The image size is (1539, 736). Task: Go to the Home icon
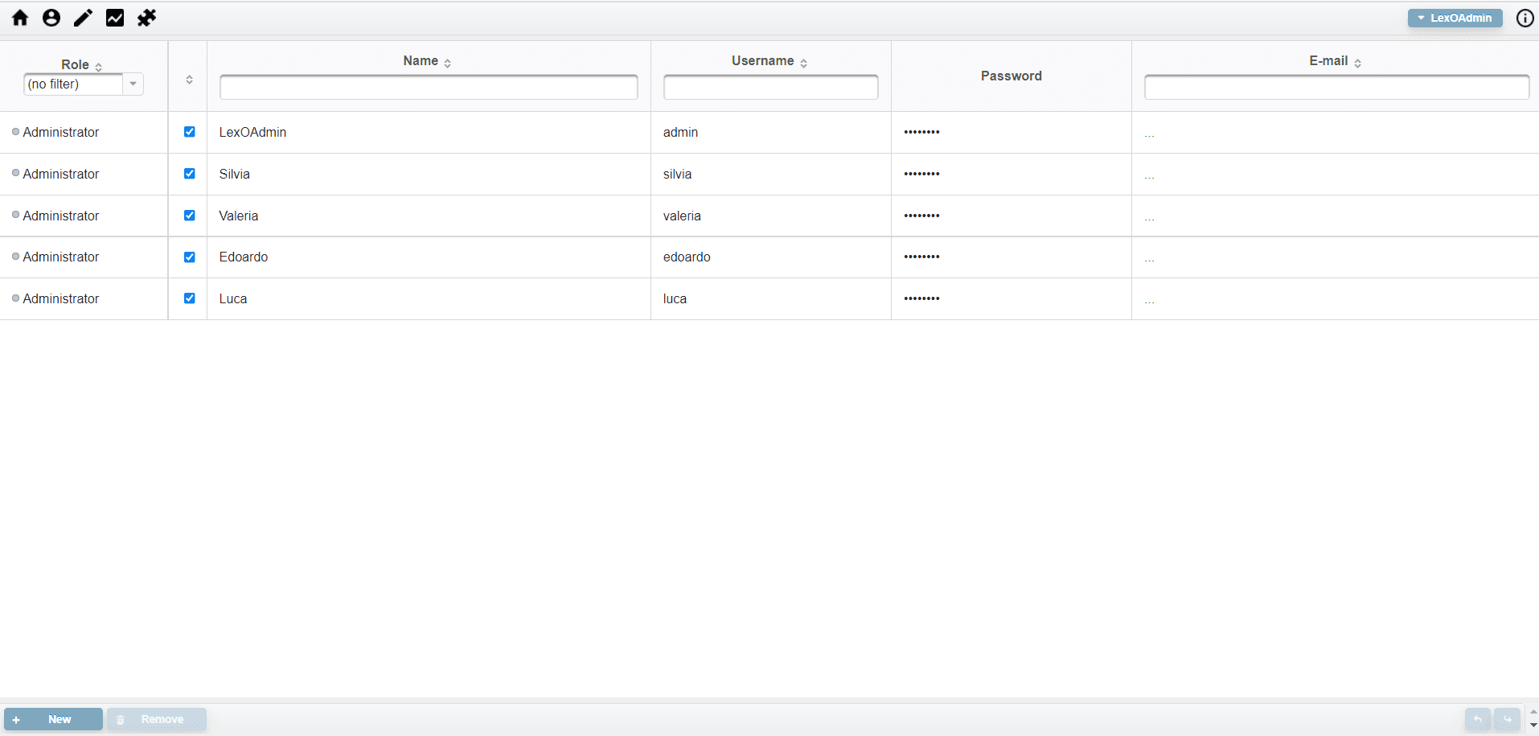pos(20,18)
